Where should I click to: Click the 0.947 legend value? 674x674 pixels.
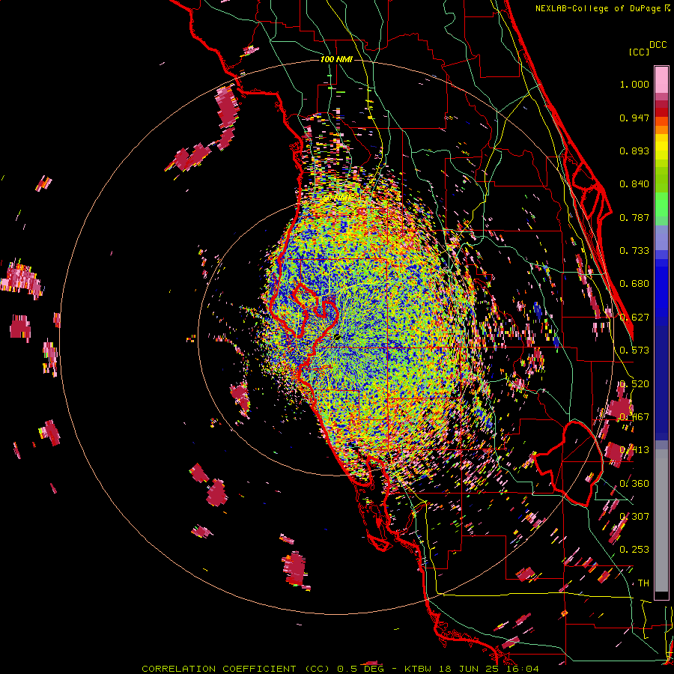(634, 118)
